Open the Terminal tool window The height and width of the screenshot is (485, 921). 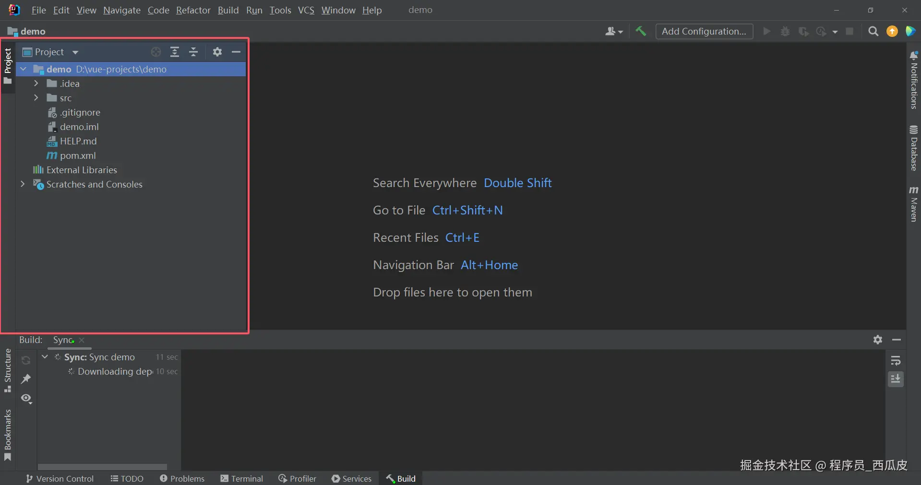[242, 479]
